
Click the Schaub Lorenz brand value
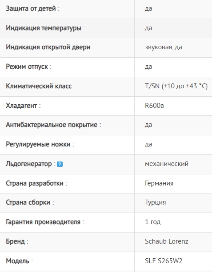tap(167, 241)
